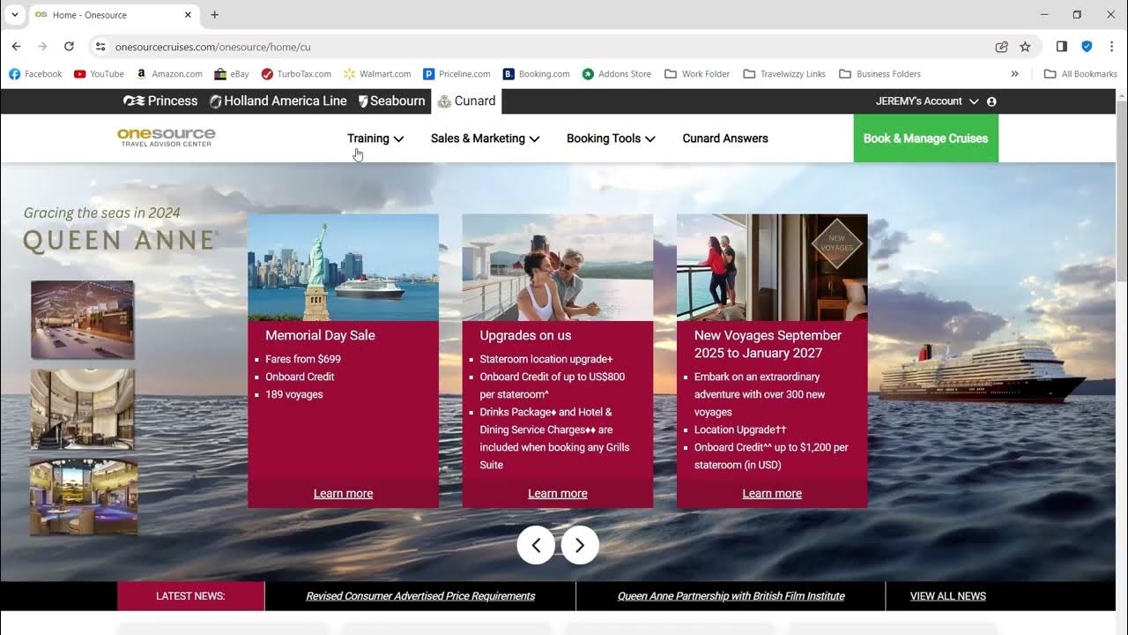Viewport: 1128px width, 635px height.
Task: Click the Book & Manage Cruises button
Action: [926, 138]
